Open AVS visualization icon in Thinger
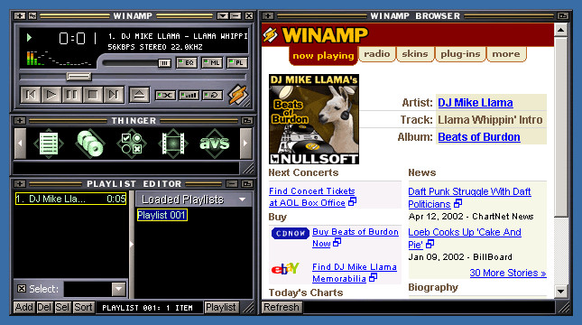The image size is (582, 325). pyautogui.click(x=215, y=144)
